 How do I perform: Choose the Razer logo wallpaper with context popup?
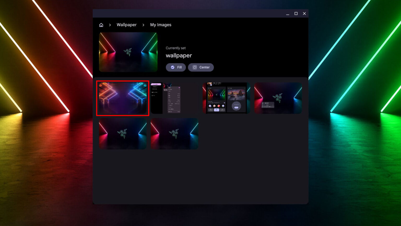click(x=278, y=98)
